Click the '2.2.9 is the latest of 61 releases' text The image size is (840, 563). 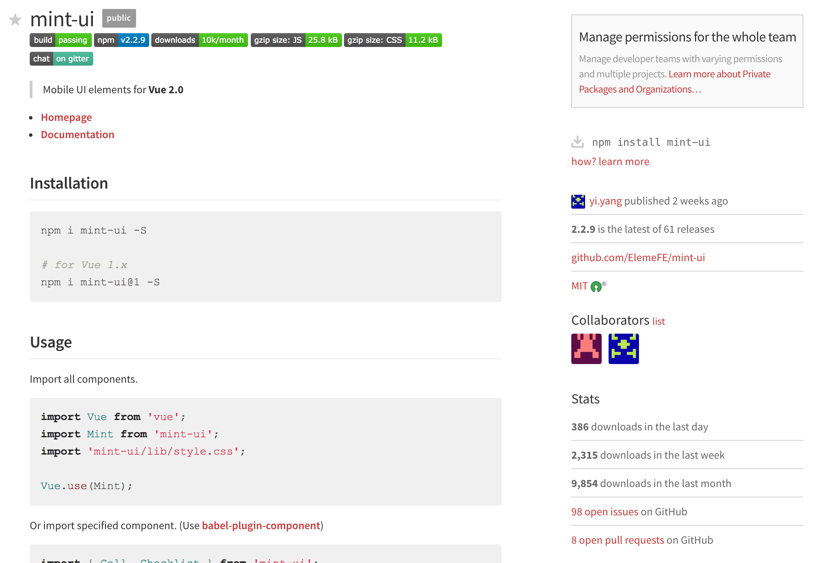point(642,229)
